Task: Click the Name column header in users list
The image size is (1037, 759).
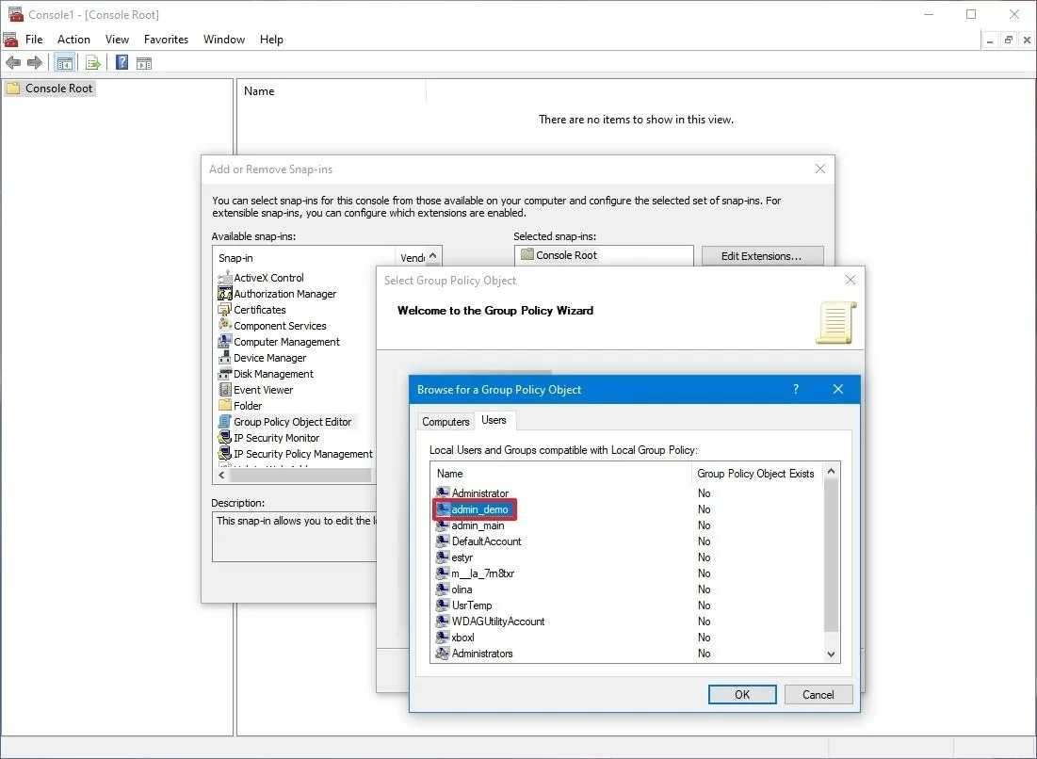Action: pos(560,474)
